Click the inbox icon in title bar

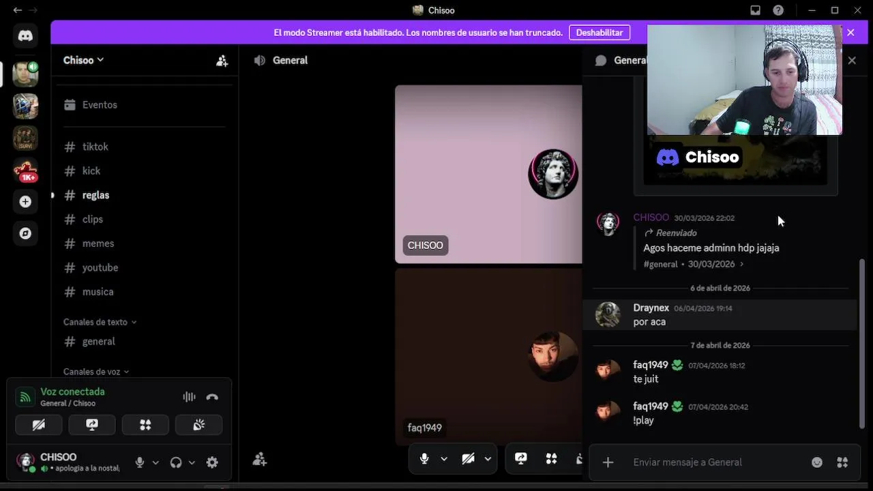(x=755, y=10)
